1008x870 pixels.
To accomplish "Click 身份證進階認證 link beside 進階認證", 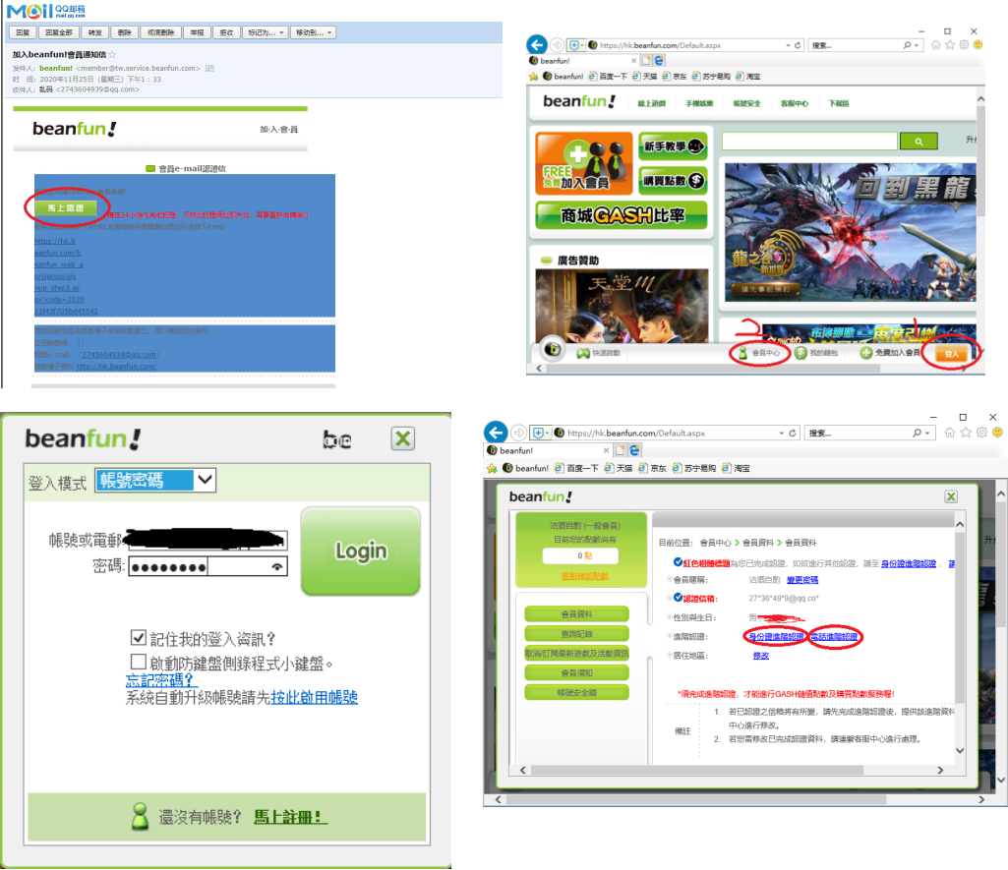I will [x=777, y=637].
